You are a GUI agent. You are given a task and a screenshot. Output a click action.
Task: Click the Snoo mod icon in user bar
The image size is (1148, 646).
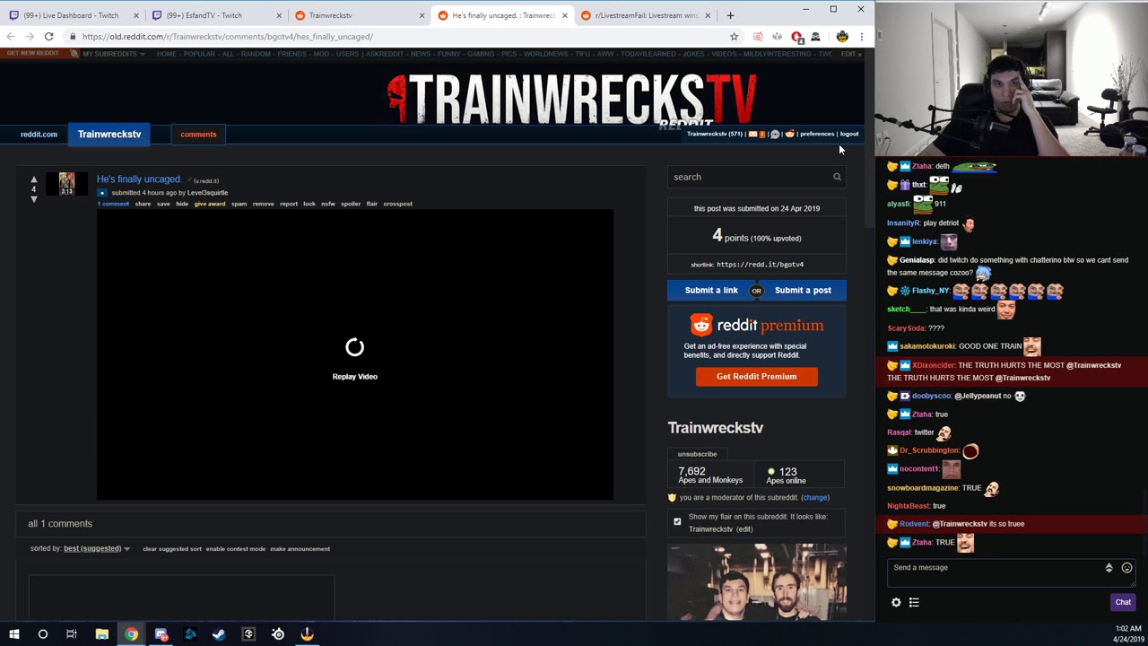789,134
